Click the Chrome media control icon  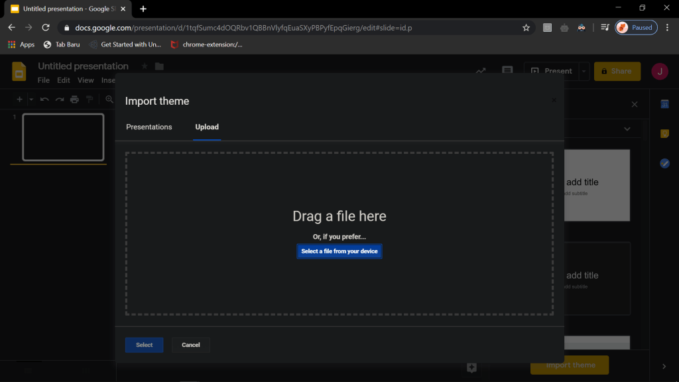point(605,28)
